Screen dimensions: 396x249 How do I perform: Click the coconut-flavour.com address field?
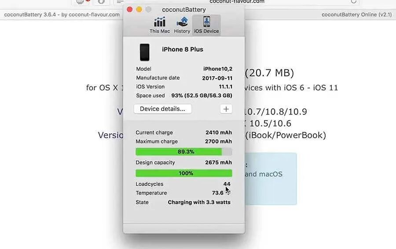237,2
